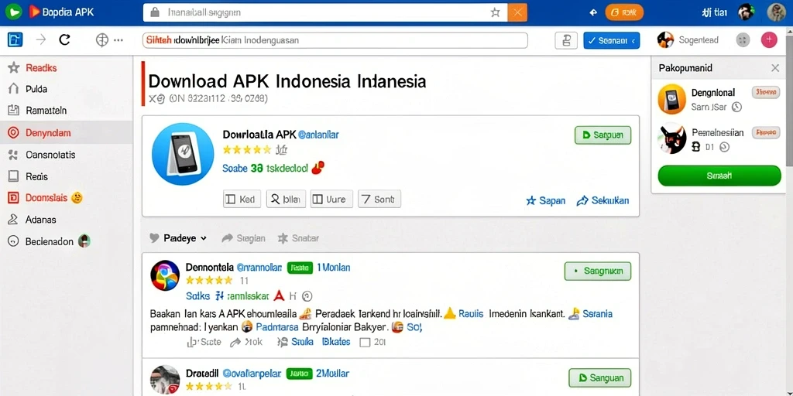Click the globe icon in toolbar
The image size is (793, 396).
point(102,40)
